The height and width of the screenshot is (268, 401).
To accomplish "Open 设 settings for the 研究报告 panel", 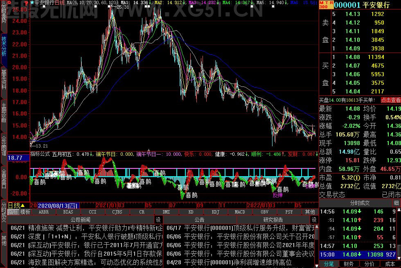I will pos(314,220).
